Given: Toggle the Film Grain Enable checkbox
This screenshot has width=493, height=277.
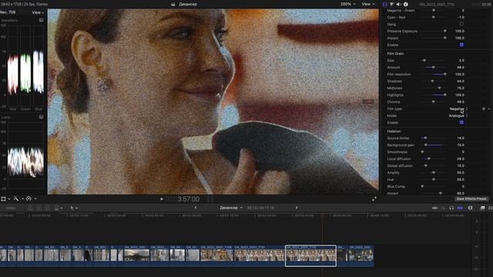Looking at the screenshot, I should 461,122.
